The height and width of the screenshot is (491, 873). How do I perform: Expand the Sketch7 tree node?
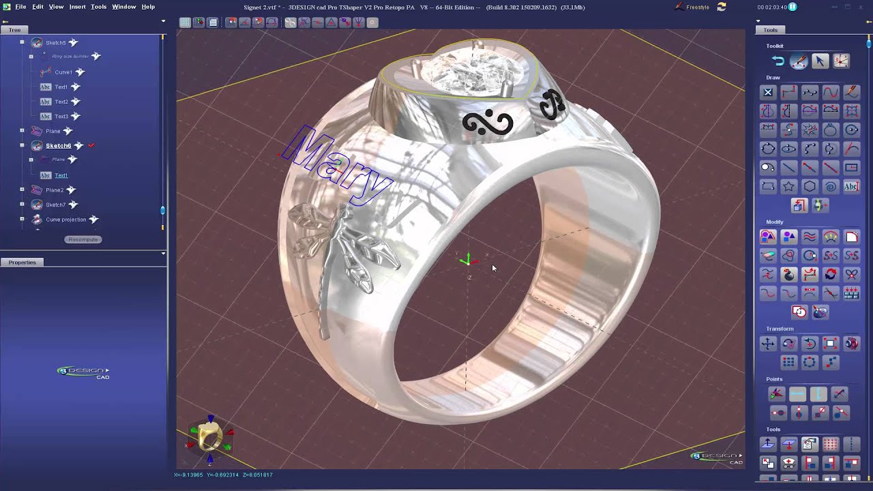(22, 204)
